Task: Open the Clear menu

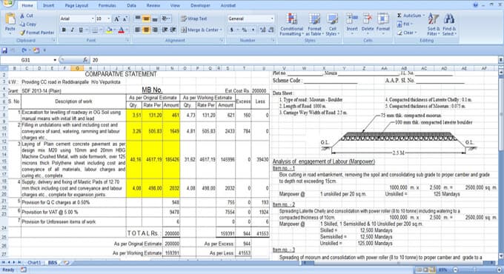Action: [x=406, y=33]
